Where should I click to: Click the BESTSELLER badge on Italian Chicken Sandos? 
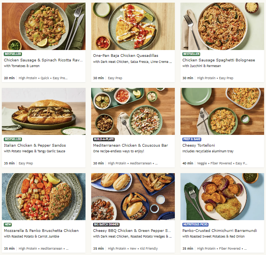point(12,139)
